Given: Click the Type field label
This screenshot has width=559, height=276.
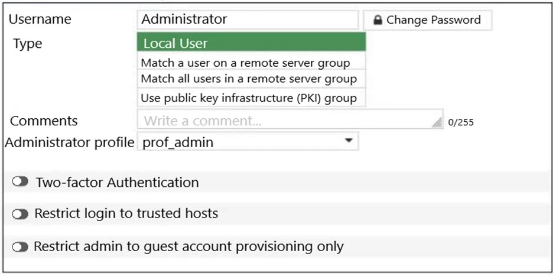Looking at the screenshot, I should (x=28, y=44).
